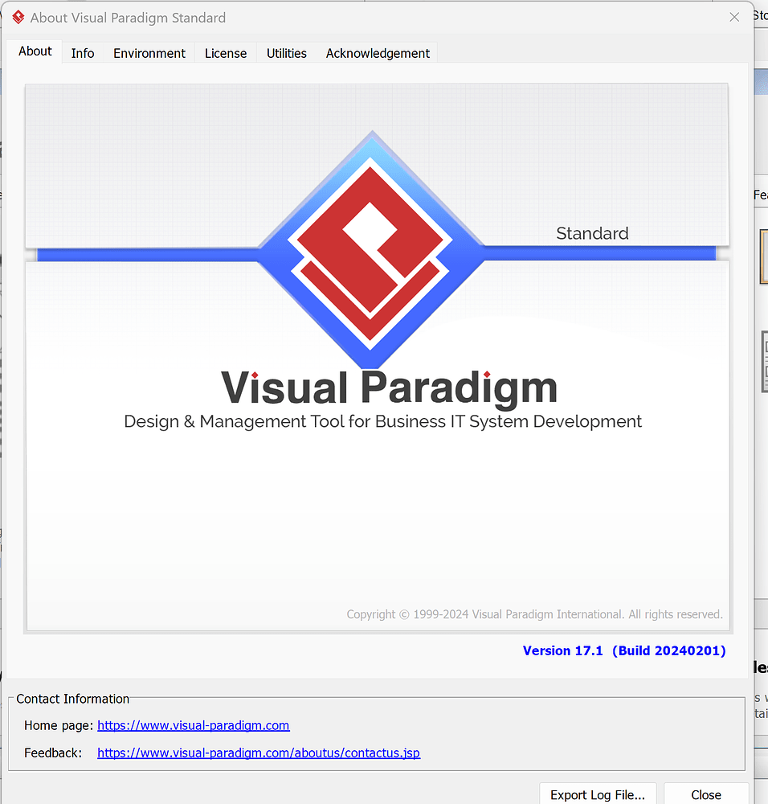Click the Visual Paradigm icon in the title bar
The image size is (768, 804).
click(x=17, y=17)
